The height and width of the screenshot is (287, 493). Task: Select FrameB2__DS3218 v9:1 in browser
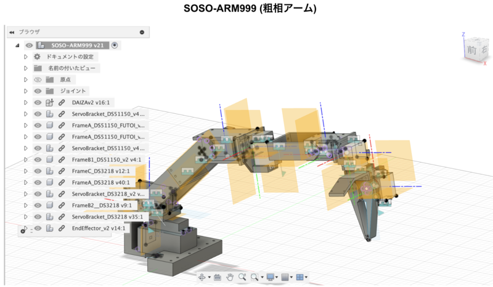(102, 205)
